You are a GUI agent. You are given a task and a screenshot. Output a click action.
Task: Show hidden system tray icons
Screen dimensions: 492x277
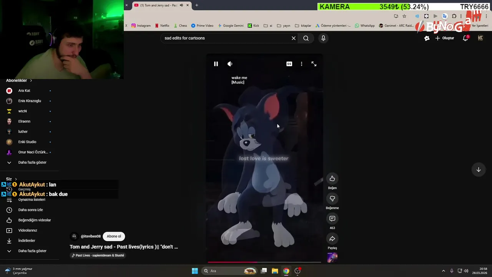pyautogui.click(x=443, y=271)
